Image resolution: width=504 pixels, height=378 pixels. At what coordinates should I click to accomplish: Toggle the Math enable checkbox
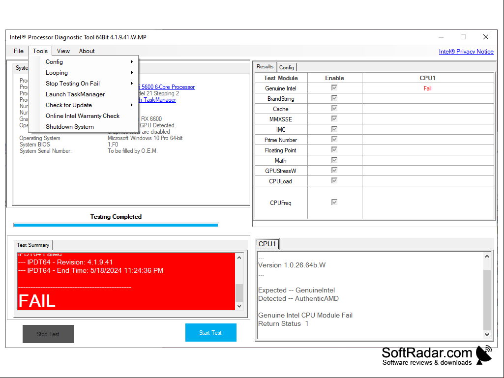pos(334,160)
